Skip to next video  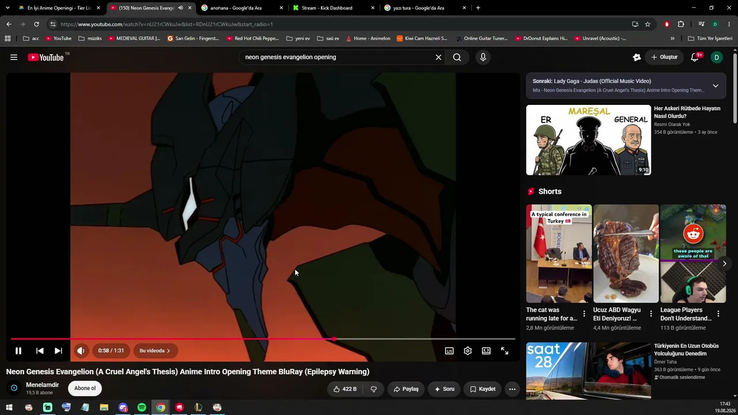[58, 350]
